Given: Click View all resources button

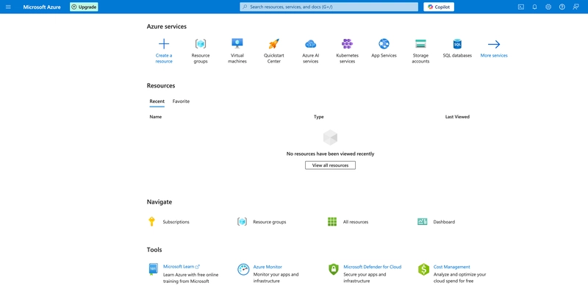Looking at the screenshot, I should click(330, 165).
